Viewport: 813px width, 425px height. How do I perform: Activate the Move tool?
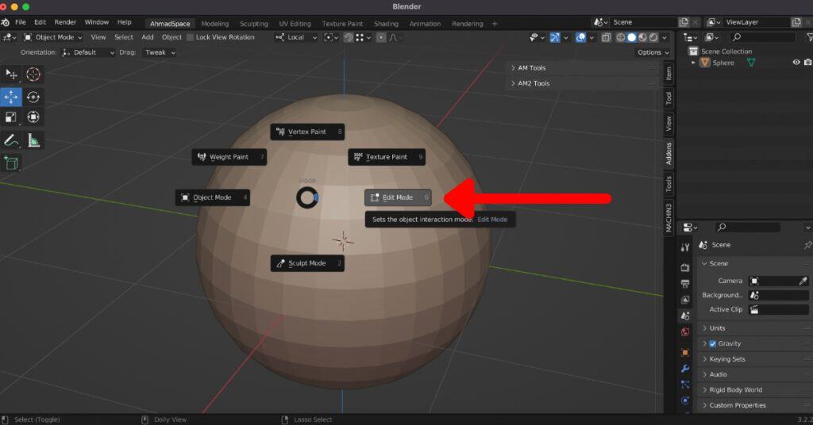point(11,97)
